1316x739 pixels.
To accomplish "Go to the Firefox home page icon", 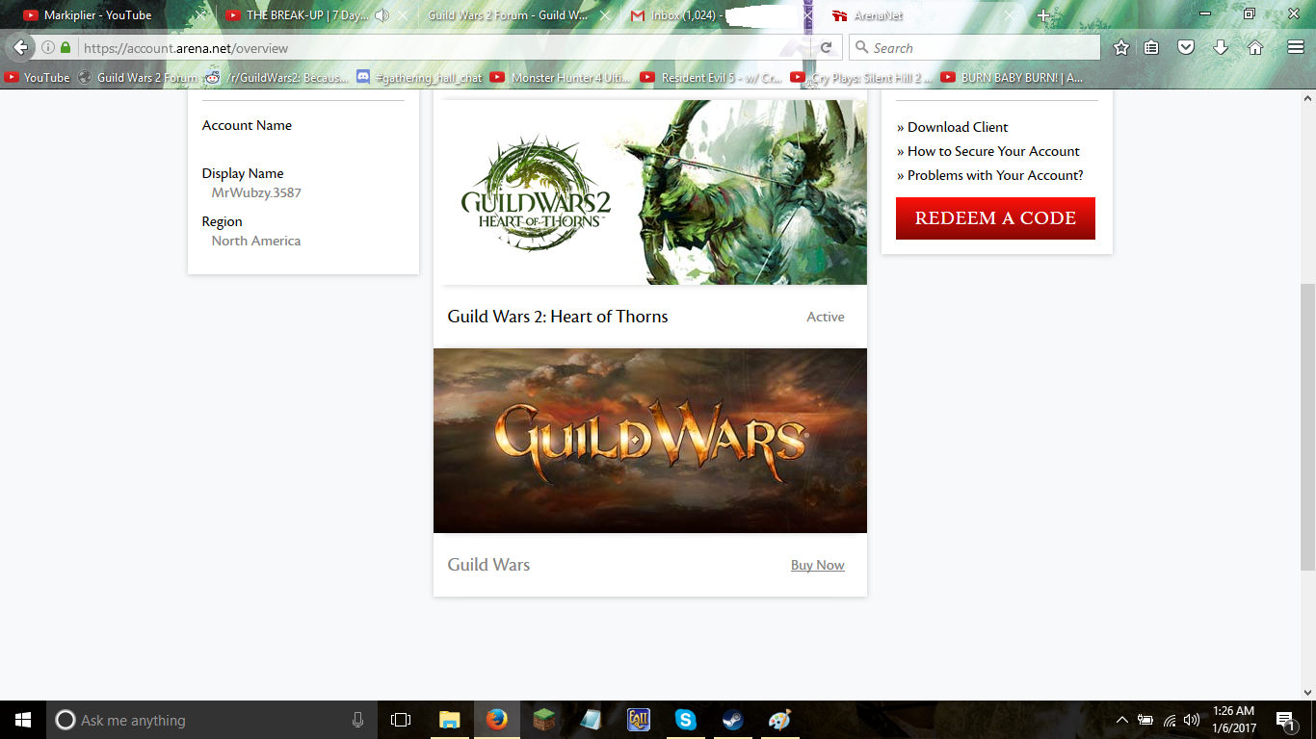I will [x=1255, y=48].
